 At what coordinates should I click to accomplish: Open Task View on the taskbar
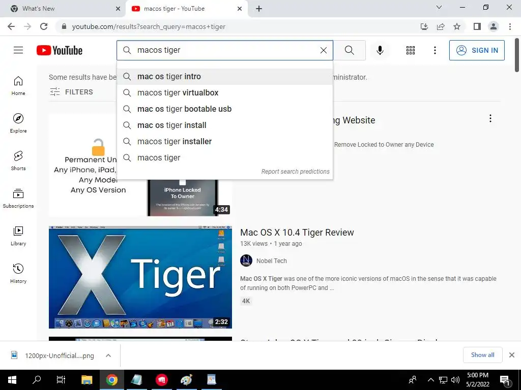tap(61, 380)
